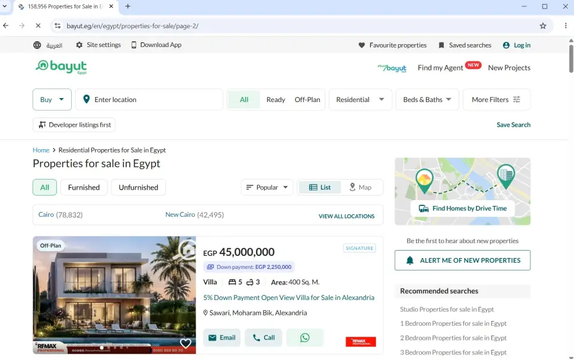Click the Home breadcrumb link

coord(41,150)
